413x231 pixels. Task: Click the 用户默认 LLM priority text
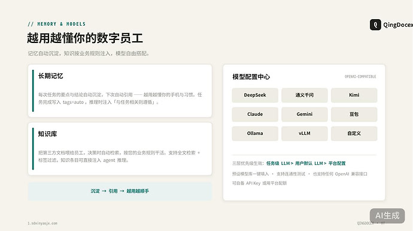[309, 163]
